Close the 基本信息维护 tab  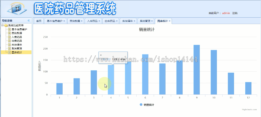[x=64, y=21]
